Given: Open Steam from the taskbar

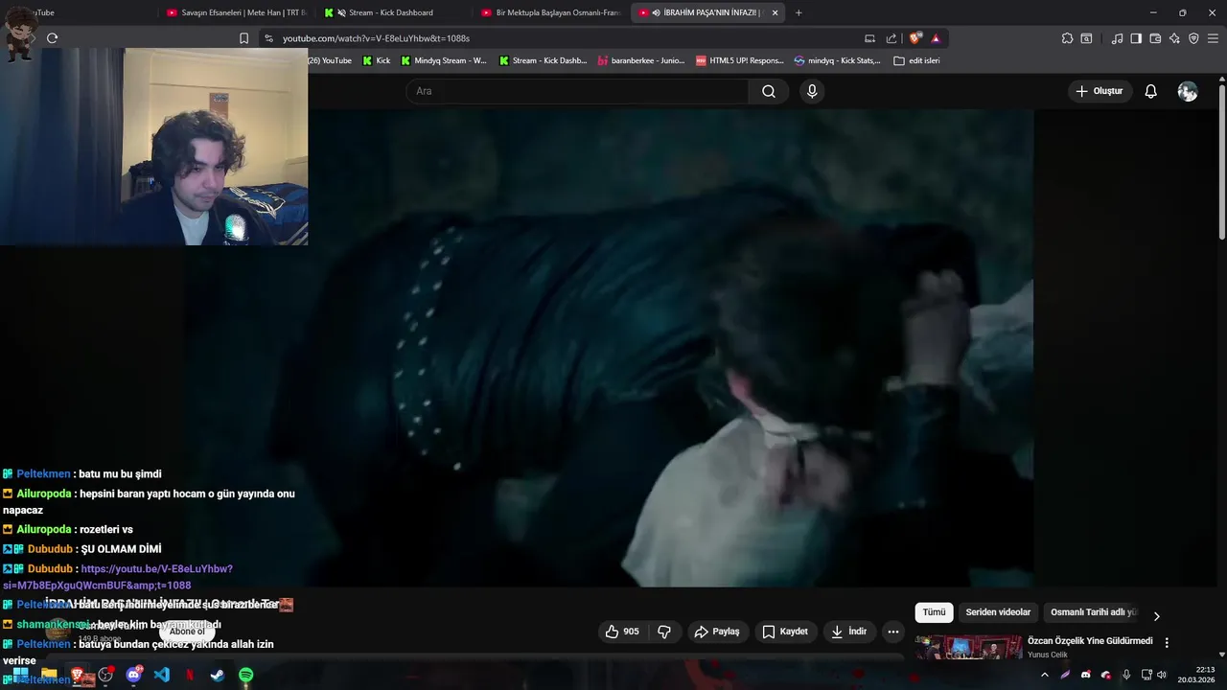Looking at the screenshot, I should (218, 675).
